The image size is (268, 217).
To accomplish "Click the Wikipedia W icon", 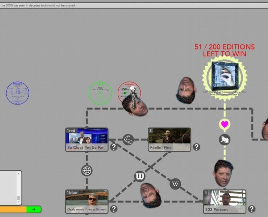I will coord(175,184).
